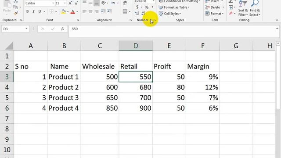Screen dimensions: 281x158
Task: Apply Comma Style format
Action: (152, 7)
